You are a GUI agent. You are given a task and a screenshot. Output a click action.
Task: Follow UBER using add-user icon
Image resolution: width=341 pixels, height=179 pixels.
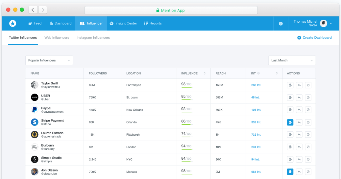[x=290, y=98]
